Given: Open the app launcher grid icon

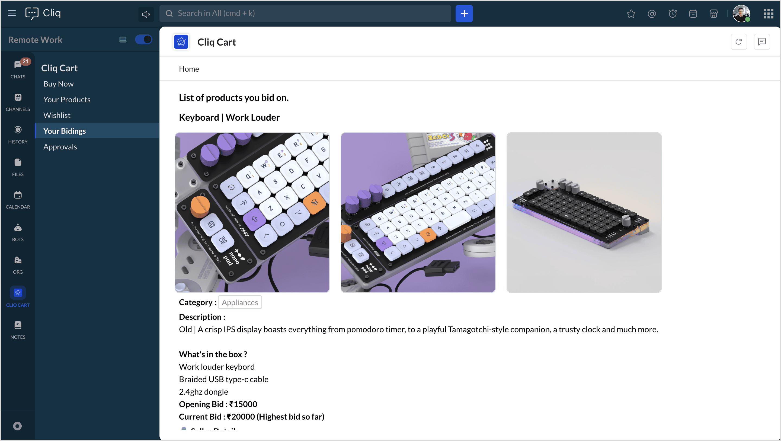Looking at the screenshot, I should [768, 14].
